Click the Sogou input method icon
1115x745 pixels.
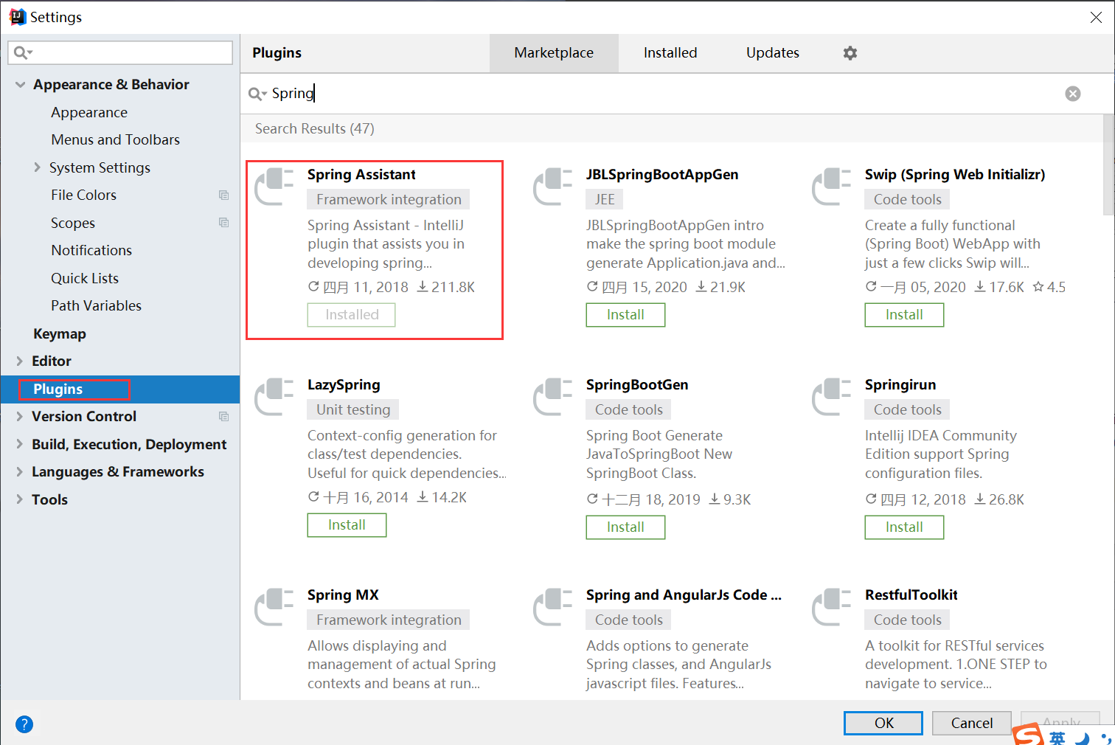coord(1027,735)
